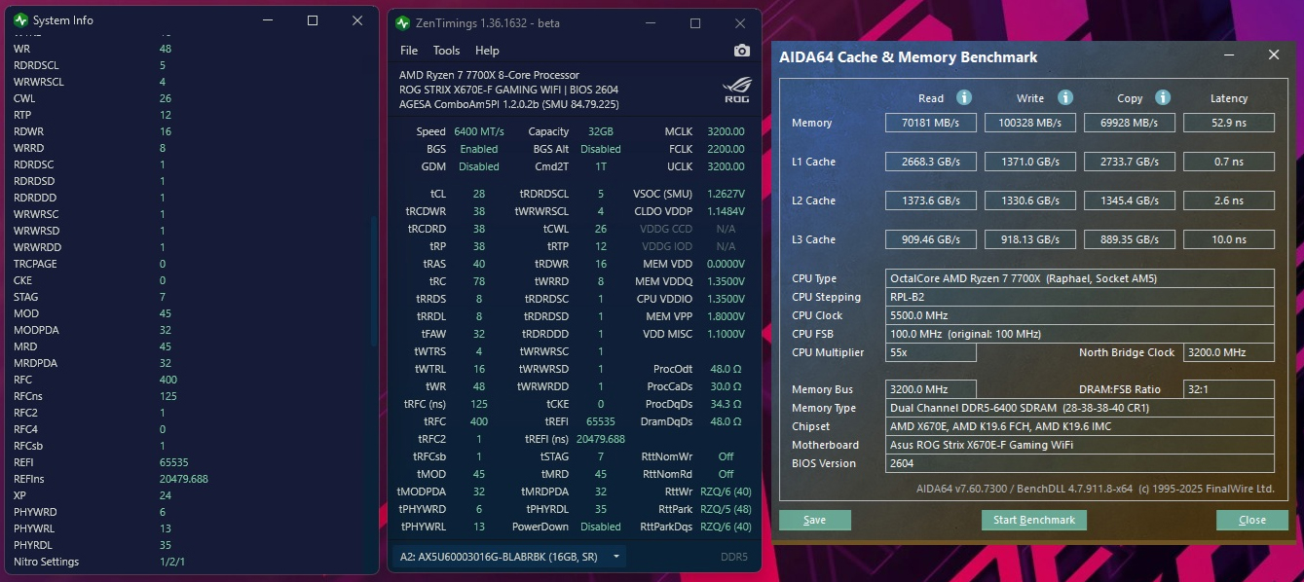Close AIDA64 with the title bar X
This screenshot has width=1304, height=582.
pos(1274,55)
